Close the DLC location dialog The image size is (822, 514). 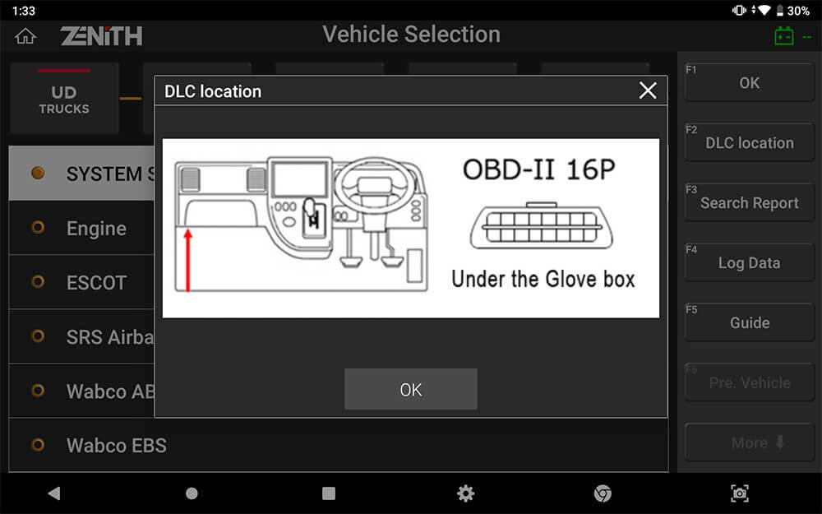[x=648, y=90]
